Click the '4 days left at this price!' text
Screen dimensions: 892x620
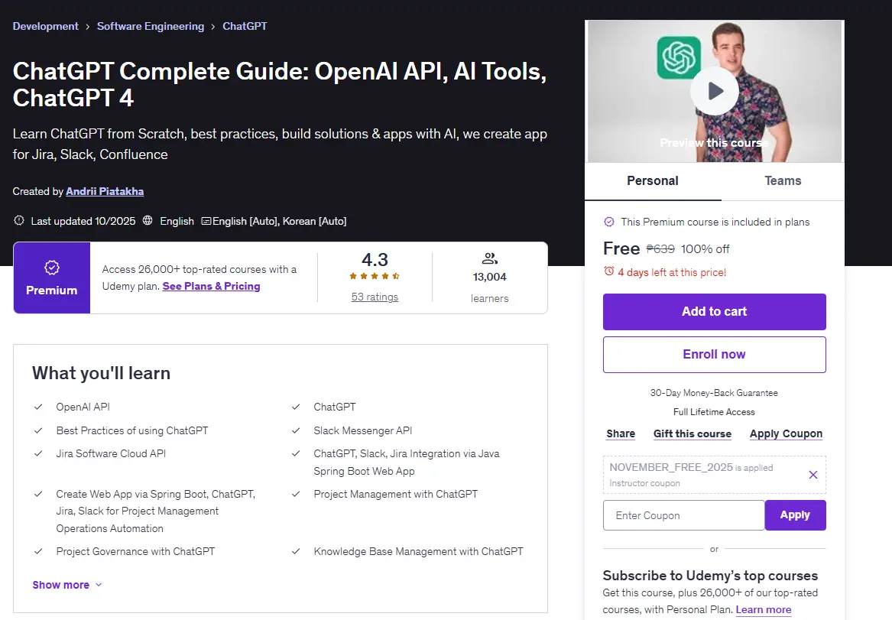(x=672, y=272)
